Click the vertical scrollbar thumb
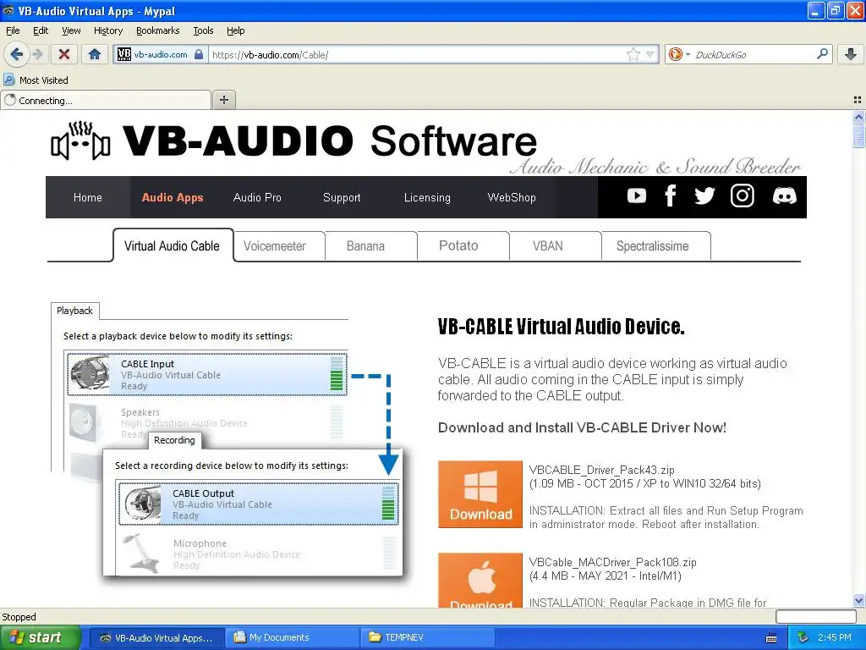This screenshot has height=650, width=866. (858, 136)
